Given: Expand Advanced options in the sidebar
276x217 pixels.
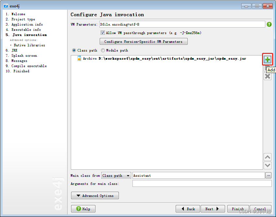Looking at the screenshot, I should (22, 40).
